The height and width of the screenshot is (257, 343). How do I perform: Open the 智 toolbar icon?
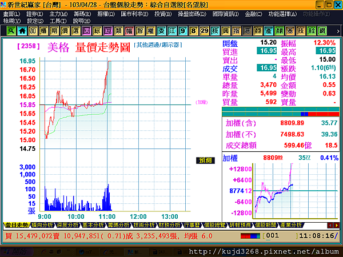click(x=140, y=31)
